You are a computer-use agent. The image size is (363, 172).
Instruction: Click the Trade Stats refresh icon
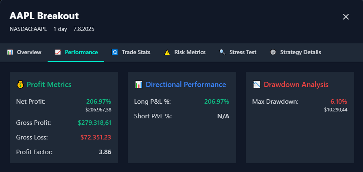pos(115,52)
